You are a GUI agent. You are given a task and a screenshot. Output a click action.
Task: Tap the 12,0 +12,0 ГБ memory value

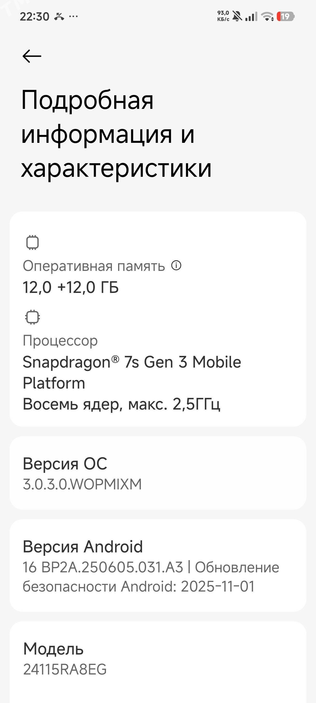pyautogui.click(x=71, y=287)
